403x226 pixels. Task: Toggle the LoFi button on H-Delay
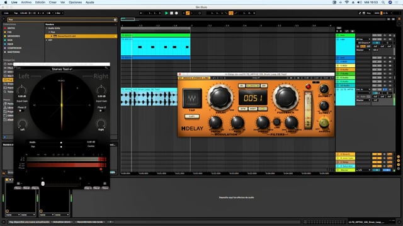click(x=191, y=117)
